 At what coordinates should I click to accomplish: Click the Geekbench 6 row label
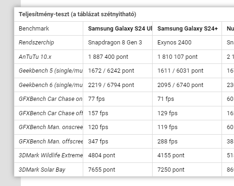click(50, 85)
